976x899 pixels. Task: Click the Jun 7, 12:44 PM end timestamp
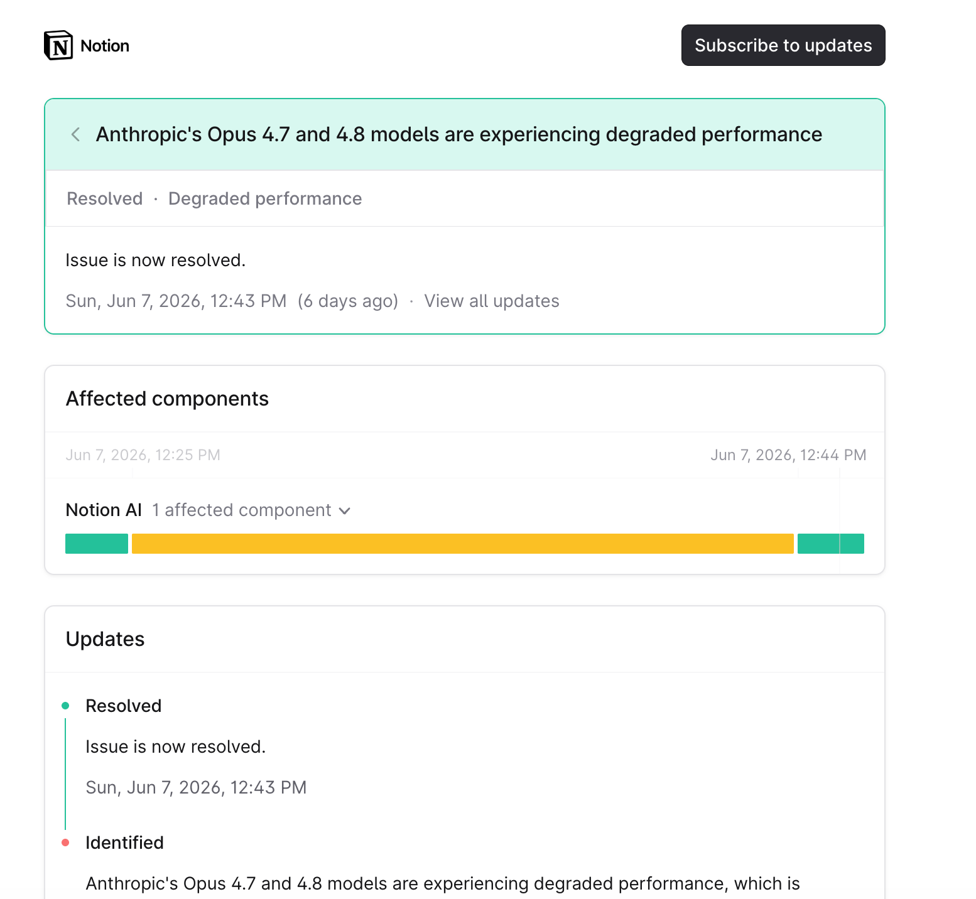click(x=788, y=455)
